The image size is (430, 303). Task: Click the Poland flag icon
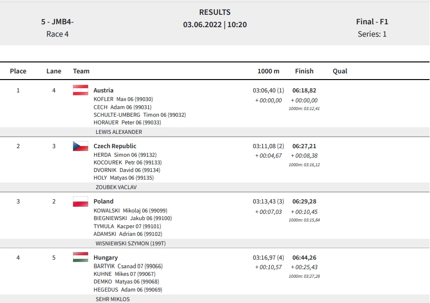(x=81, y=202)
